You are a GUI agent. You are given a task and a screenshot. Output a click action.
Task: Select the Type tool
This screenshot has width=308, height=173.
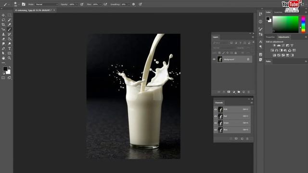click(x=9, y=49)
